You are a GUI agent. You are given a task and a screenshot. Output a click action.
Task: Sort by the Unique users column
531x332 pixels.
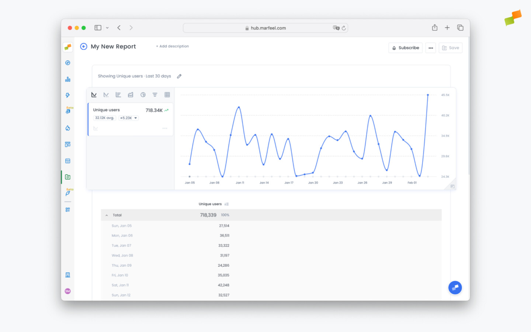click(226, 204)
